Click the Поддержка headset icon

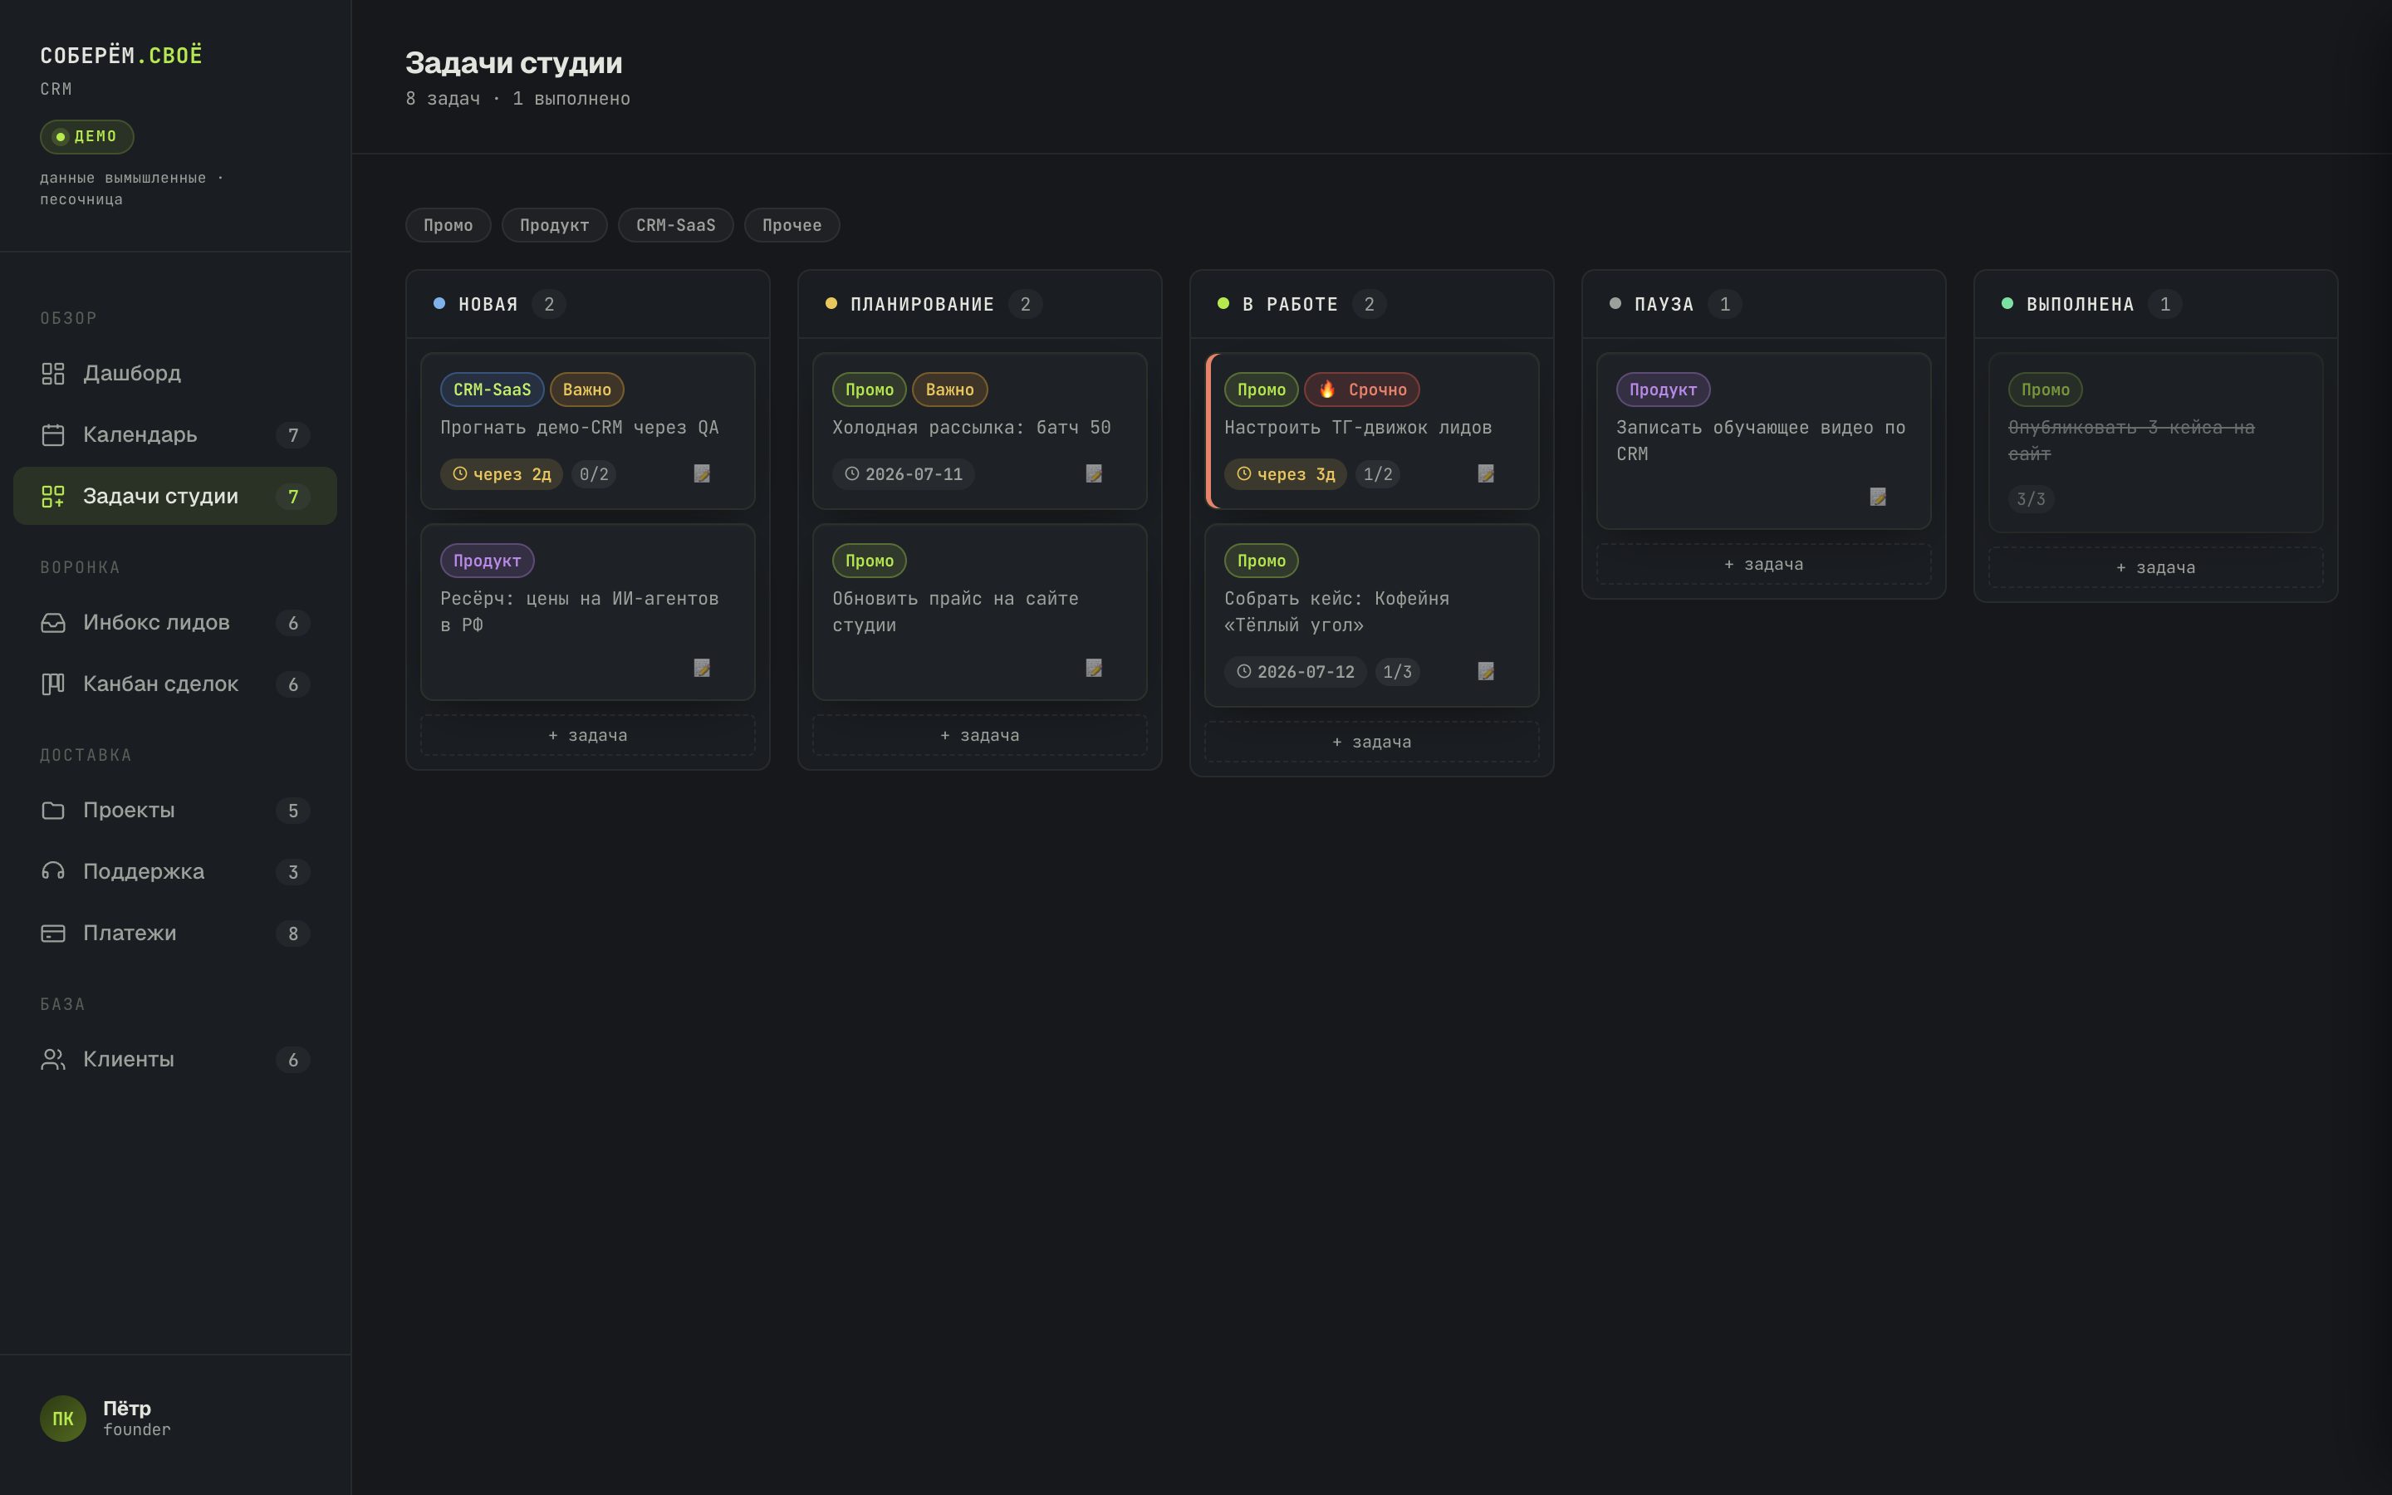tap(52, 872)
